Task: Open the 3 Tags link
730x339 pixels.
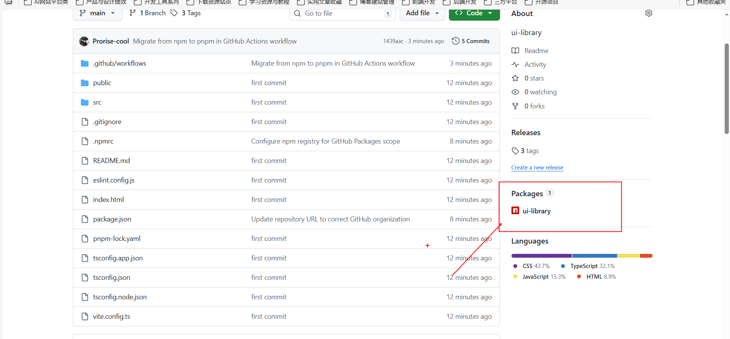Action: coord(186,13)
